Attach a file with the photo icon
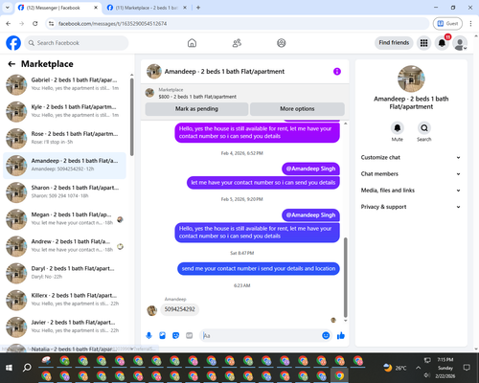This screenshot has height=383, width=479. click(x=162, y=335)
